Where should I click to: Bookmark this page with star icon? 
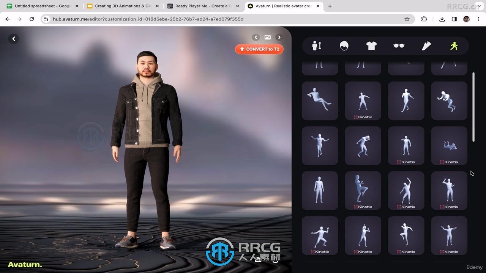point(407,19)
